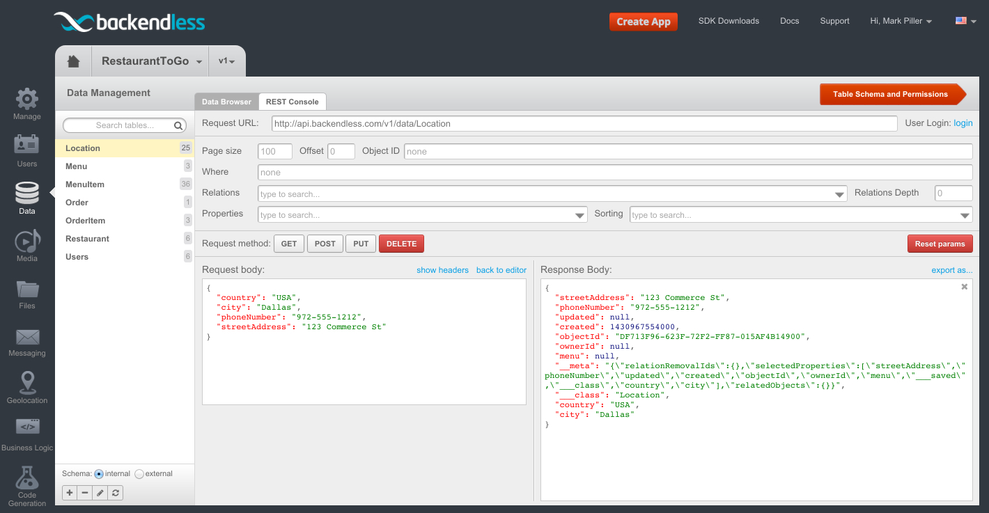Viewport: 989px width, 513px height.
Task: Click the Reset params button
Action: [x=940, y=244]
